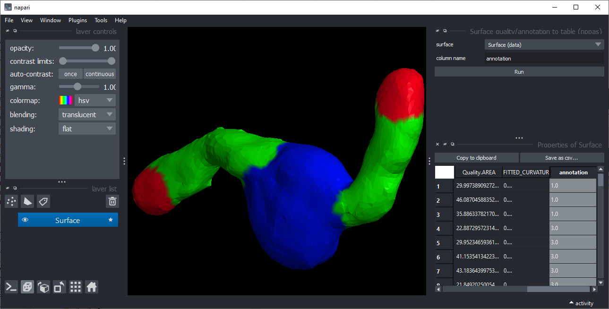Toggle 2D/3D view cube icon
Viewport: 609px width, 309px height.
pos(27,287)
